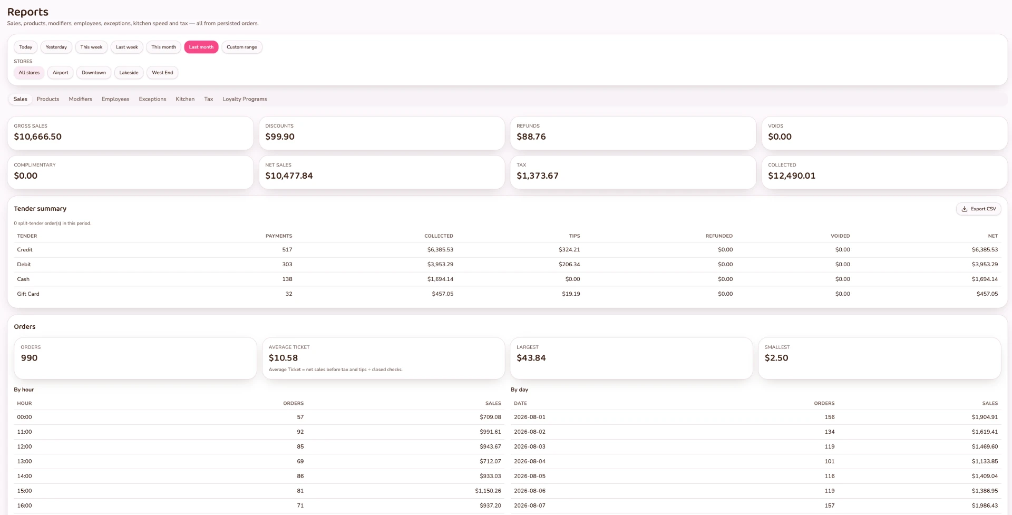Open the Custom range picker
The width and height of the screenshot is (1012, 515).
click(242, 47)
